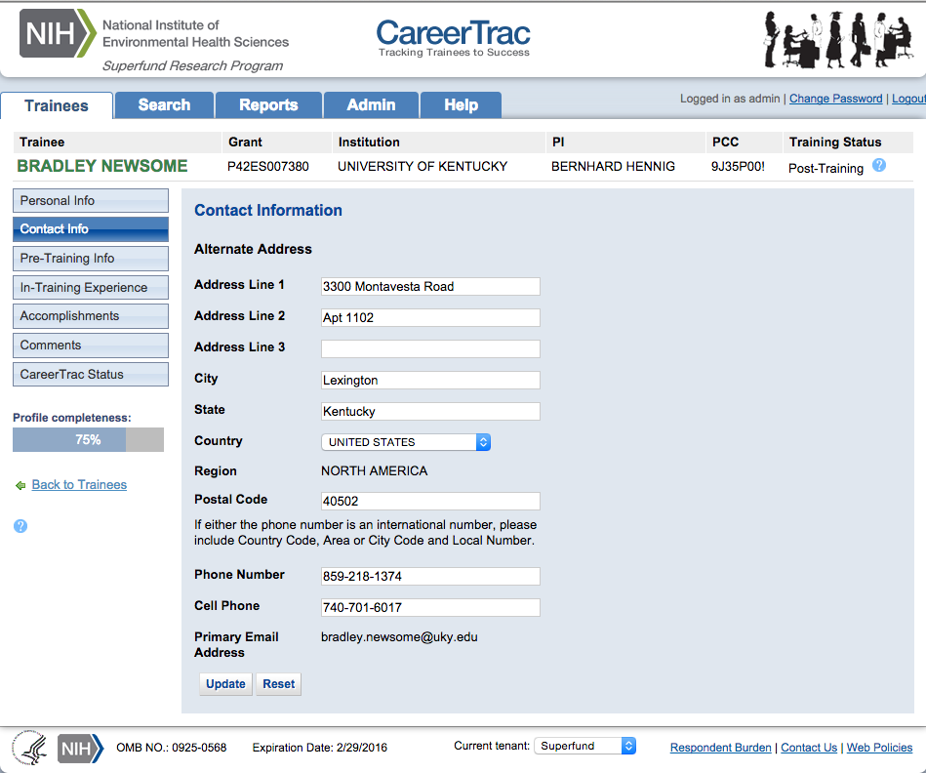
Task: Click UNIVERSITY OF KENTUCKY institution text
Action: pos(423,167)
